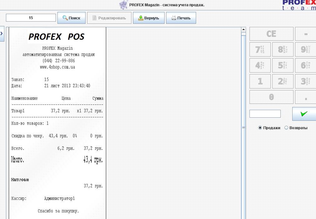This screenshot has height=219, width=316.
Task: Tap keypad digit 2
Action: [x=283, y=81]
